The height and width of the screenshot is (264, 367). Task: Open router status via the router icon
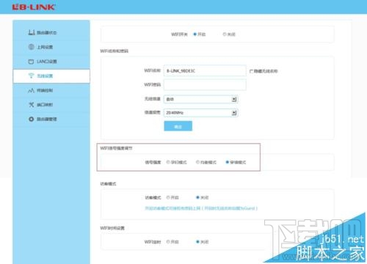point(32,32)
